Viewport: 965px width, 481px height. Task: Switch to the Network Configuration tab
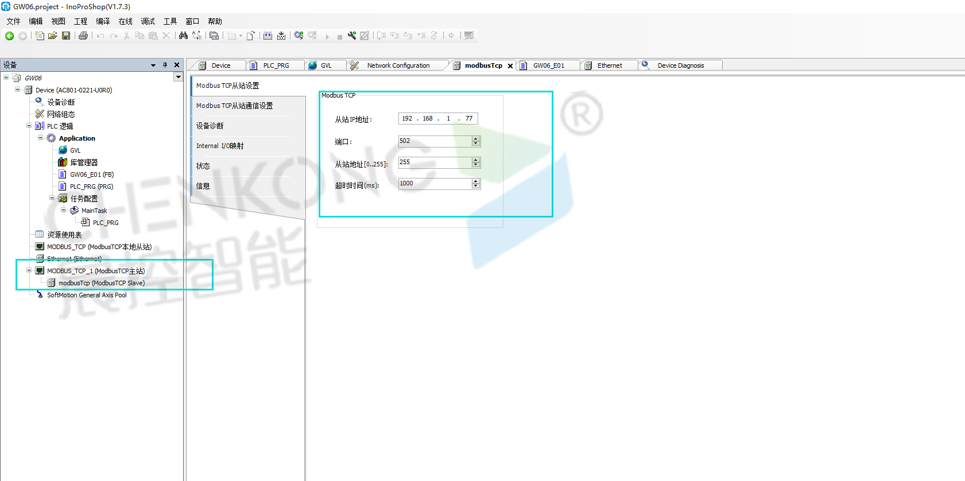click(398, 65)
